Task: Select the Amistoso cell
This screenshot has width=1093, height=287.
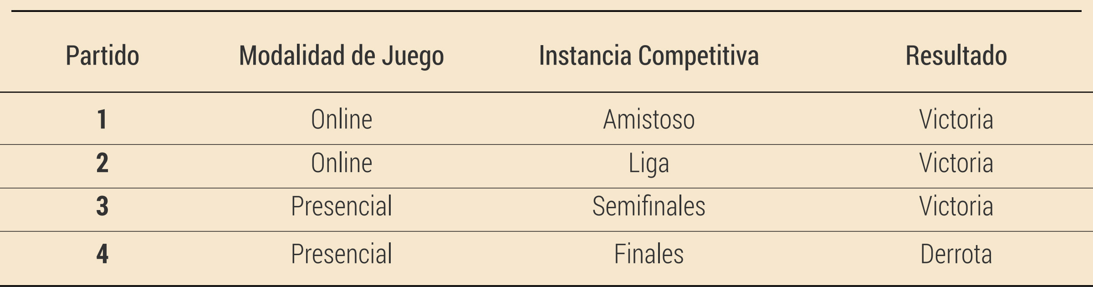Action: point(649,119)
